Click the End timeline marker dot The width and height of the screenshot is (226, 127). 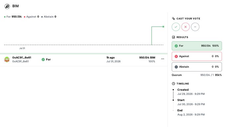[x=173, y=110]
